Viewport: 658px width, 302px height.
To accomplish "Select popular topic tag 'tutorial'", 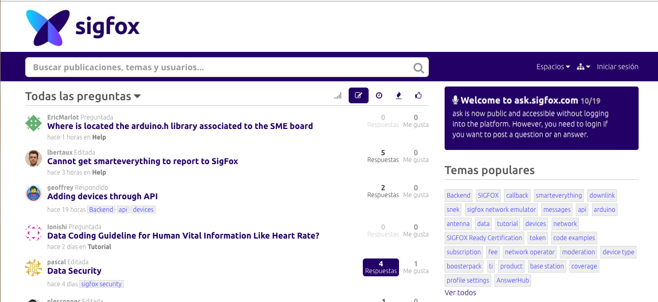I will pyautogui.click(x=508, y=224).
